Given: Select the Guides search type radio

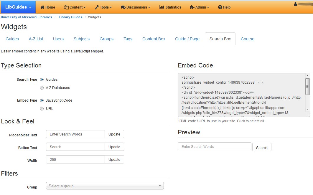Looking at the screenshot, I should (x=42, y=80).
